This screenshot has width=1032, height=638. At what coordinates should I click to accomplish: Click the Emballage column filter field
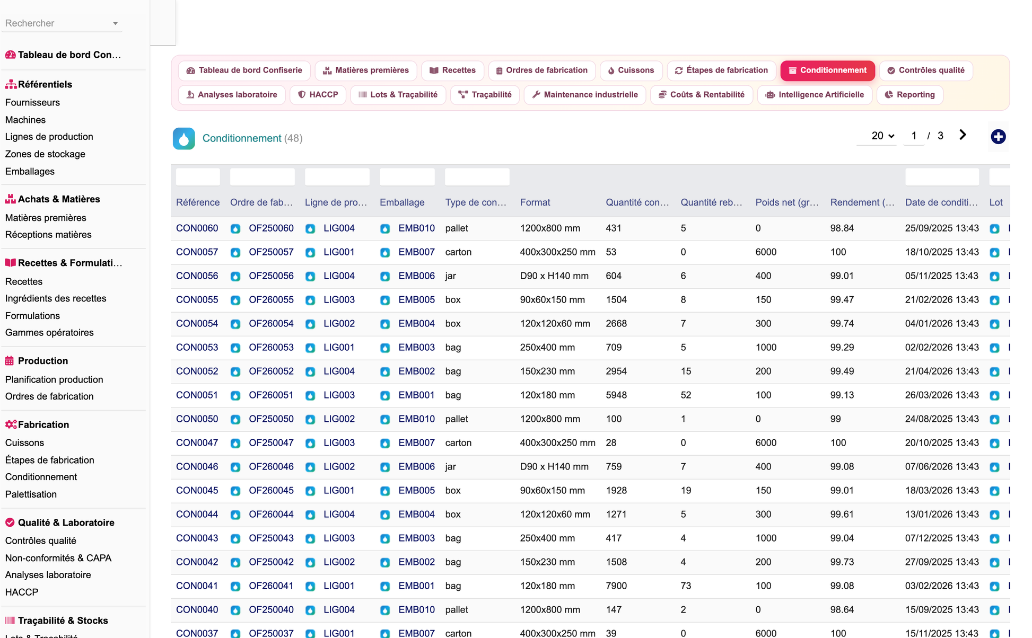click(407, 177)
